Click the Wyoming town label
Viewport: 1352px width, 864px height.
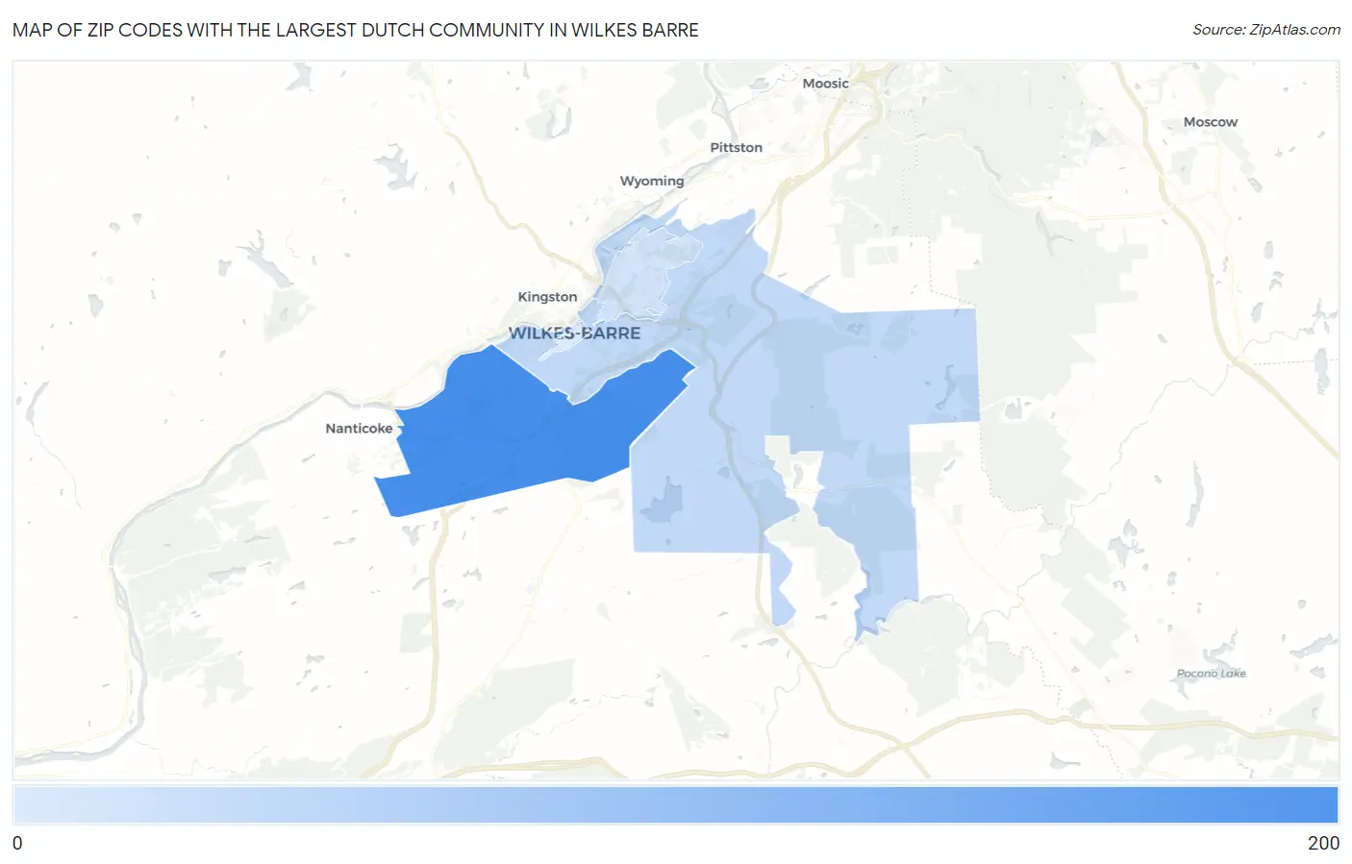652,181
